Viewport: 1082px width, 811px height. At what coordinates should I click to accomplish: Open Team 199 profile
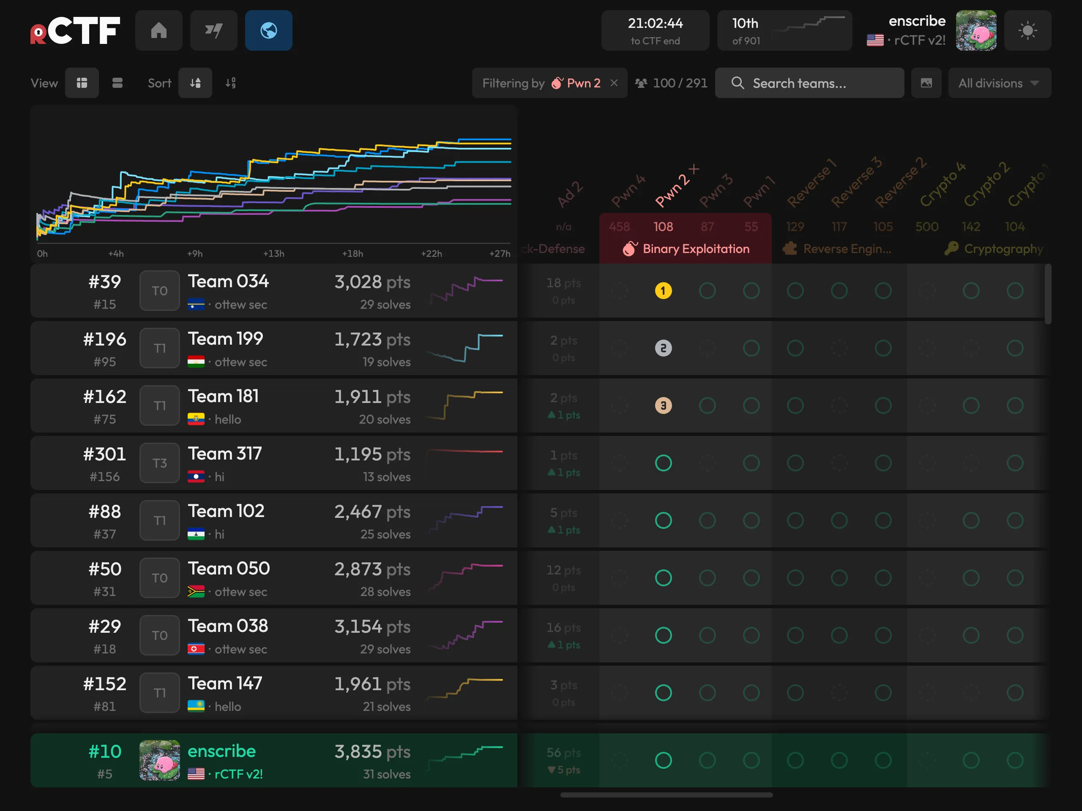tap(226, 339)
